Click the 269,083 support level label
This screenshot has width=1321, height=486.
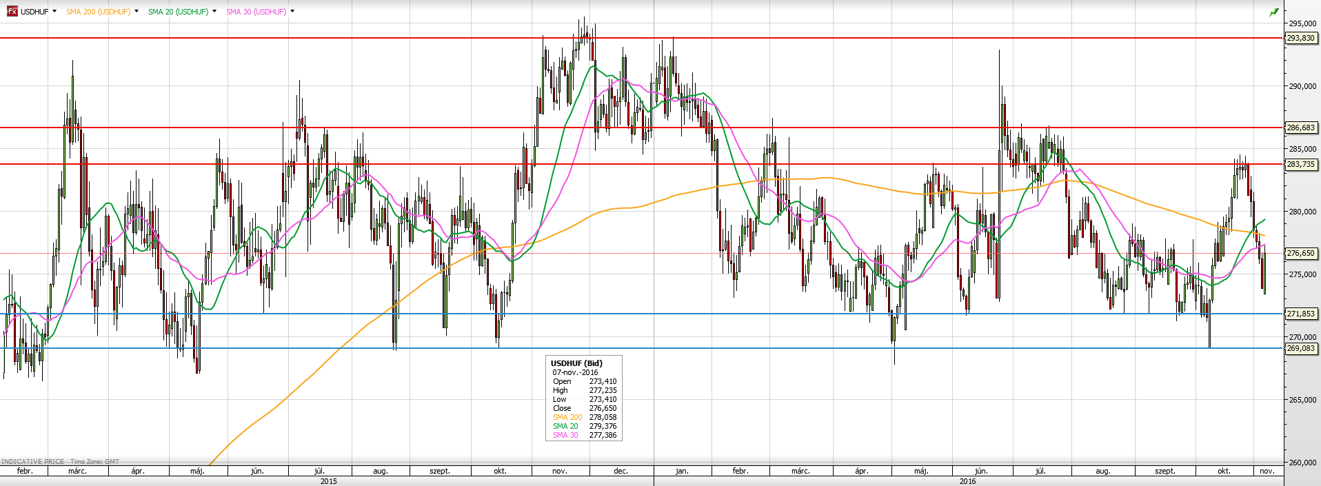coord(1301,348)
